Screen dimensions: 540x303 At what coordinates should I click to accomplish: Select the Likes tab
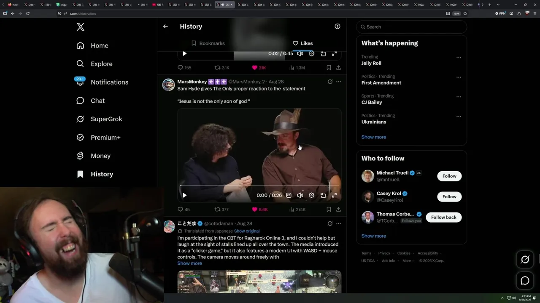pos(302,43)
